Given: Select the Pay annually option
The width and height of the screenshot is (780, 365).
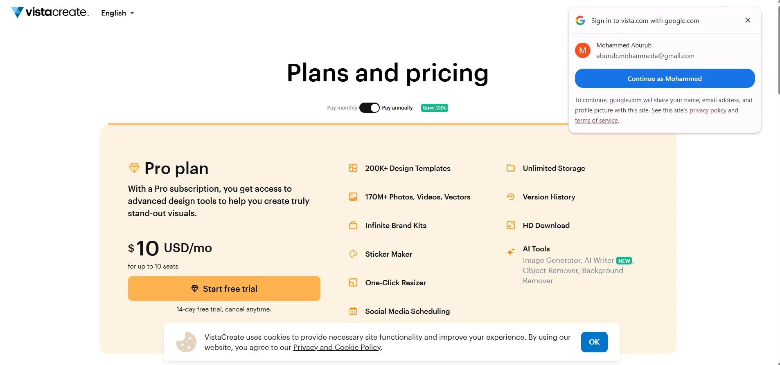Looking at the screenshot, I should coord(397,108).
